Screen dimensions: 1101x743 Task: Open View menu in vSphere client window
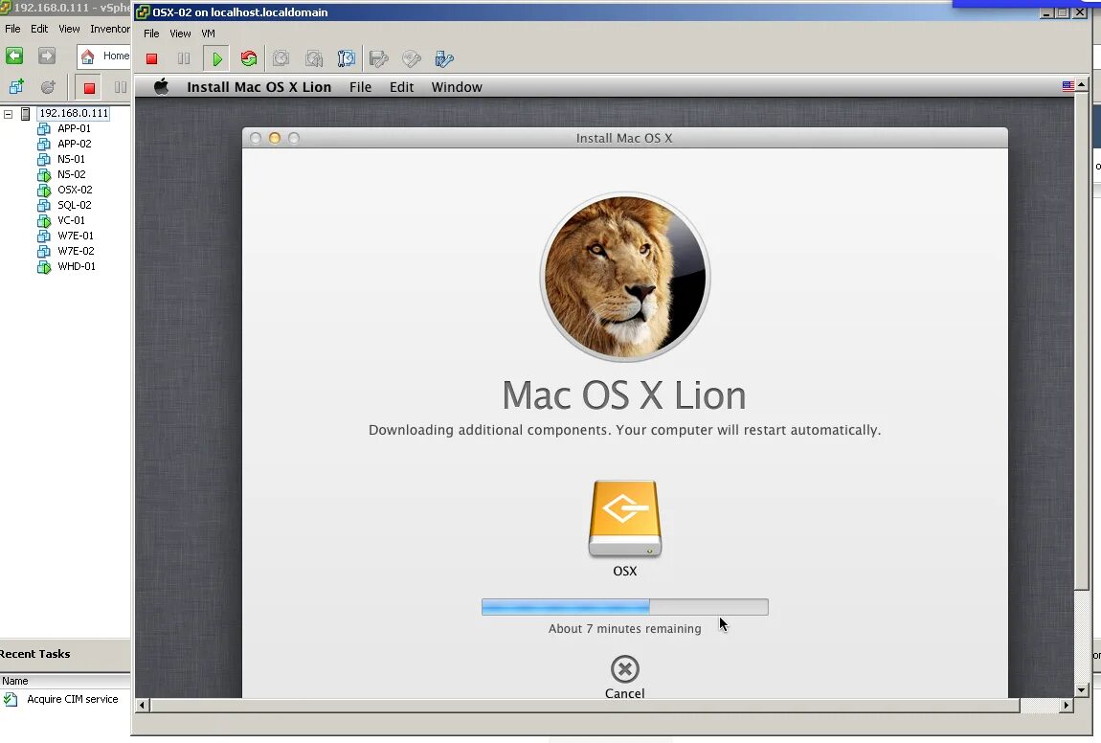click(x=69, y=29)
